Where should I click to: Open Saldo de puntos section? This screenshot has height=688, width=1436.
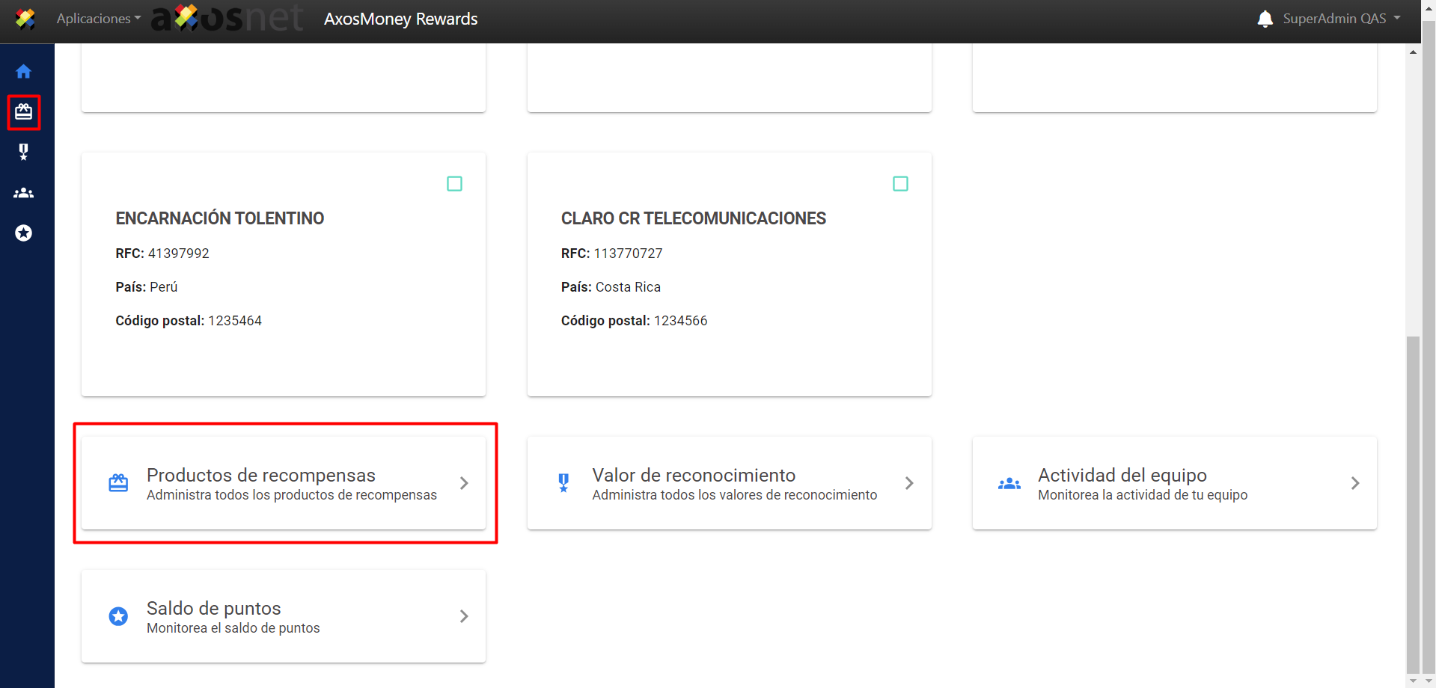click(283, 616)
